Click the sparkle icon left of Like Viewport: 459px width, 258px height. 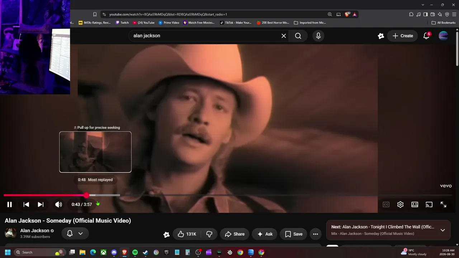(166, 234)
